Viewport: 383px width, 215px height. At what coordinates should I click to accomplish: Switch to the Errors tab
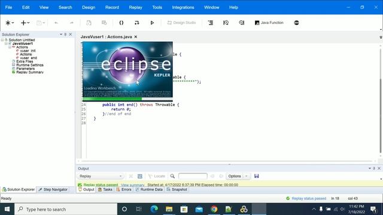coord(124,189)
